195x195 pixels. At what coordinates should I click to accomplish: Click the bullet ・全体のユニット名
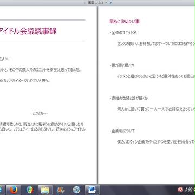[x=123, y=32]
